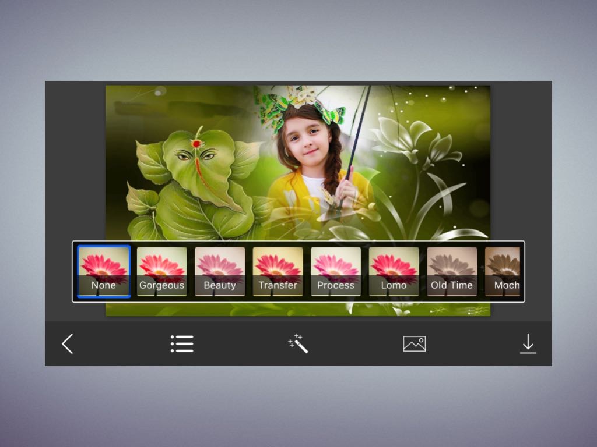
Task: Apply the Gorgeous filter
Action: [x=162, y=271]
